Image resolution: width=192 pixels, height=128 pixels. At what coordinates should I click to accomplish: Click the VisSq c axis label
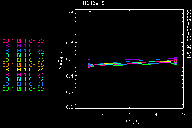(x=60, y=60)
